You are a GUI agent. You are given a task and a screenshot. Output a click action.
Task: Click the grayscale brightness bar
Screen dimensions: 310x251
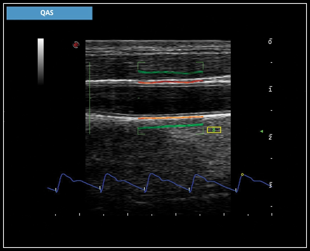(41, 61)
